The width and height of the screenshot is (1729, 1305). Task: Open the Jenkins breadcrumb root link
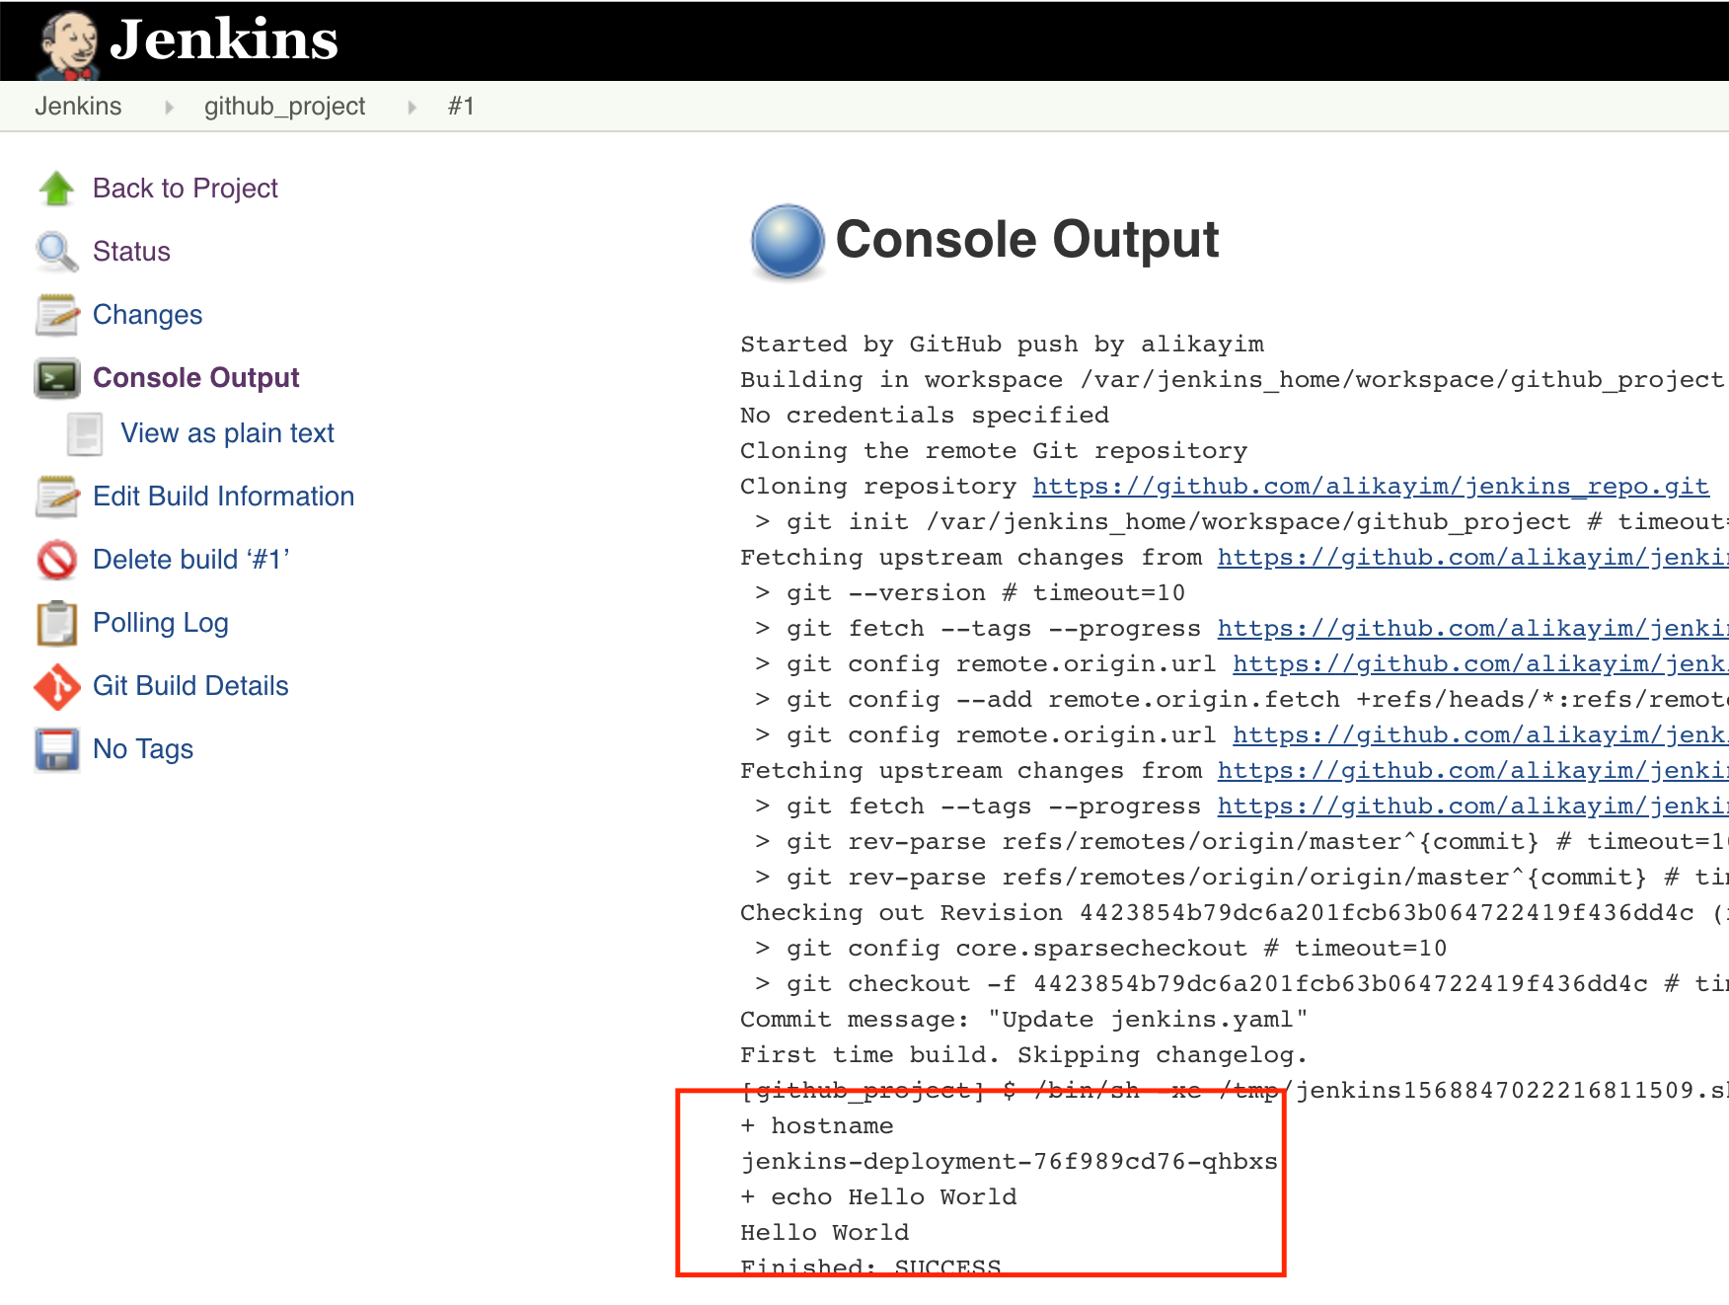click(x=78, y=106)
